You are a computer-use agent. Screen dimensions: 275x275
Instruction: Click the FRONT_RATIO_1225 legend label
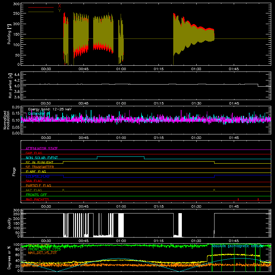[44, 249]
